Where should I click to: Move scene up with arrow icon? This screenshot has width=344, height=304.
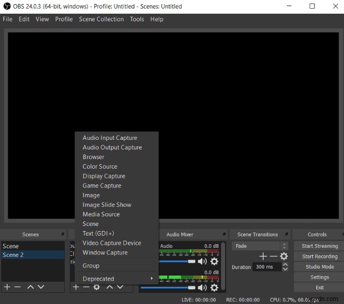click(30, 287)
